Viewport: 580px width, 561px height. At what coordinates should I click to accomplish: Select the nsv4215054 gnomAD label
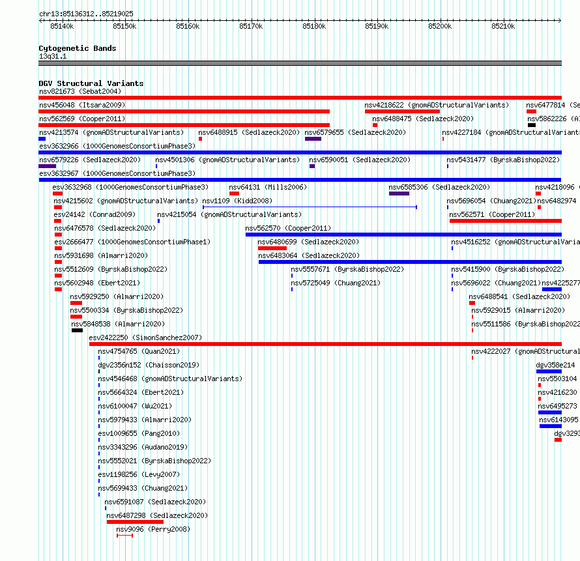[229, 214]
